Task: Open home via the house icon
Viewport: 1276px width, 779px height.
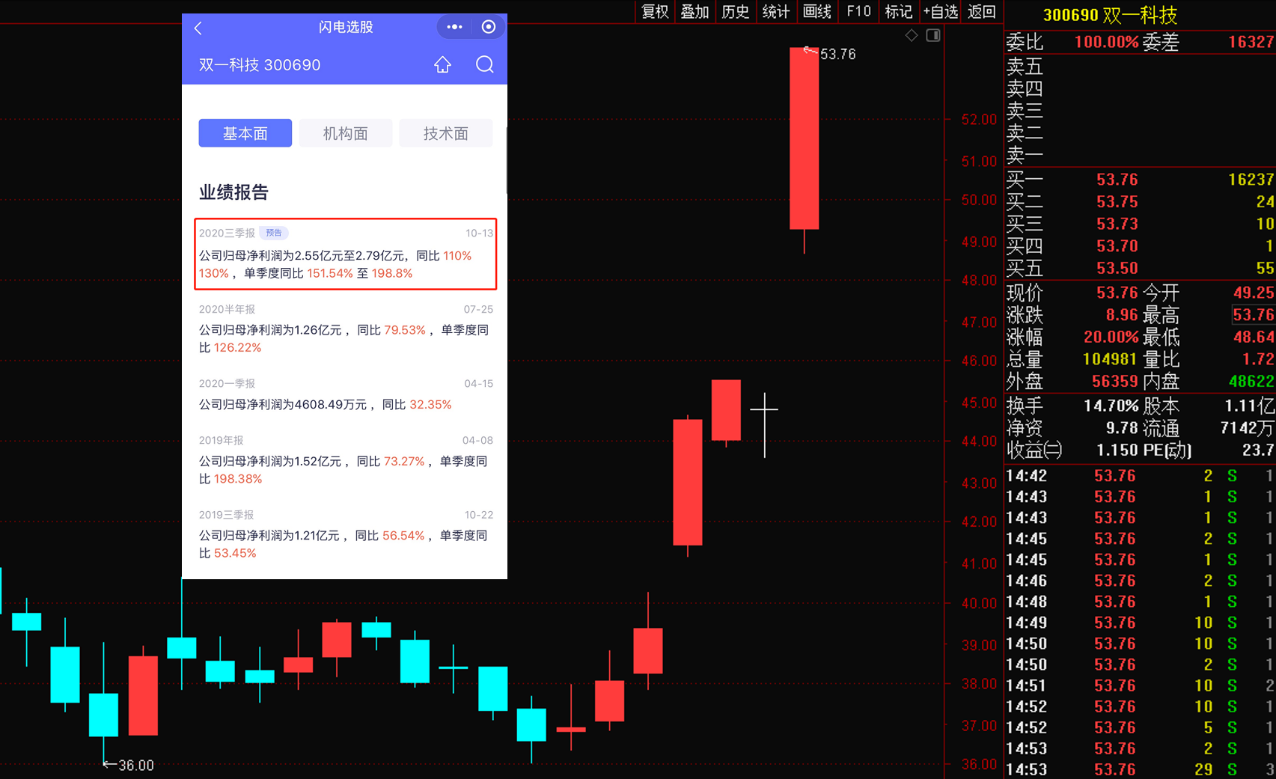Action: pyautogui.click(x=443, y=64)
